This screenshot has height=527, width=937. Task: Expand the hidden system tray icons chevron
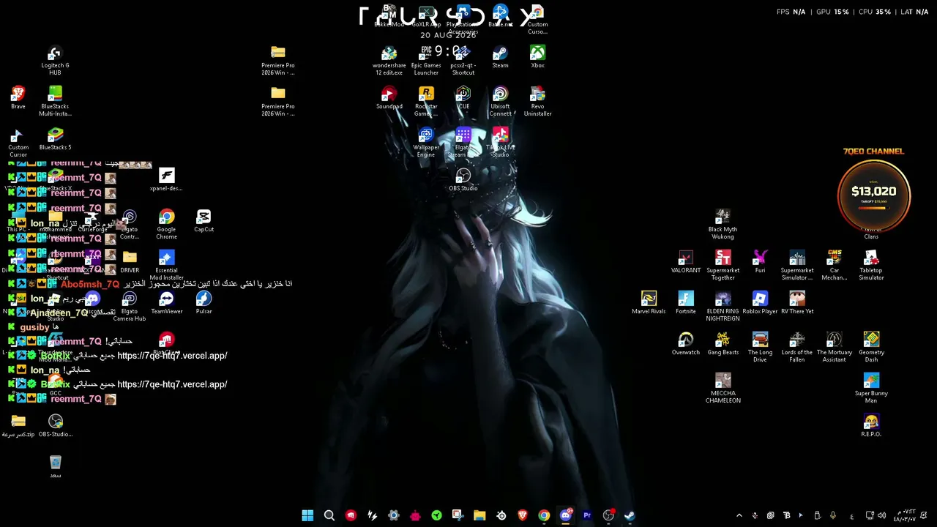coord(739,515)
